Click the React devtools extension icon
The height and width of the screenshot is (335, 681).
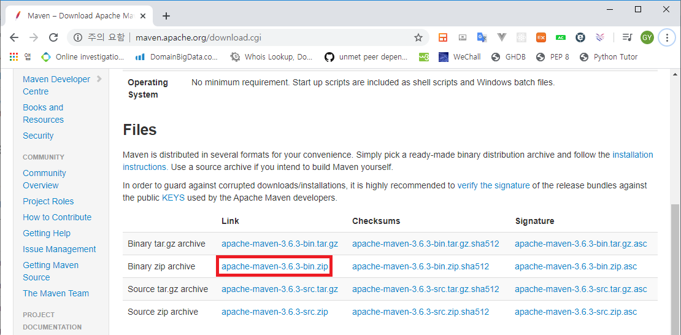click(x=521, y=38)
